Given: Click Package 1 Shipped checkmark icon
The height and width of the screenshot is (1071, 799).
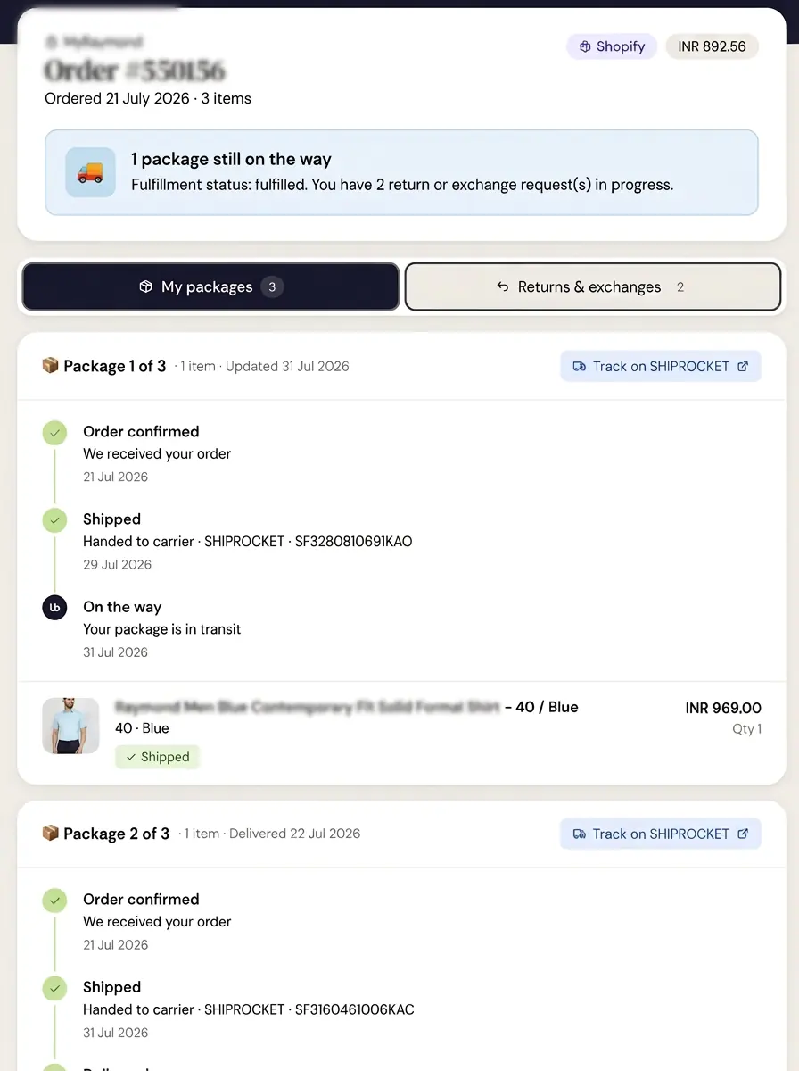Looking at the screenshot, I should [55, 520].
